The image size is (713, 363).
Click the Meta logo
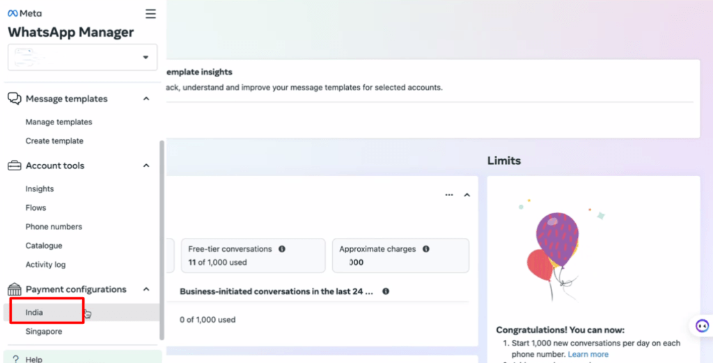[24, 14]
